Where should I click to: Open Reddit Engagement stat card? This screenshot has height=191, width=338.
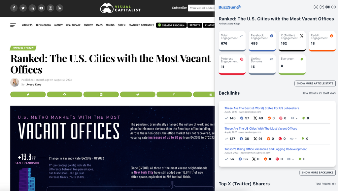[x=322, y=41]
